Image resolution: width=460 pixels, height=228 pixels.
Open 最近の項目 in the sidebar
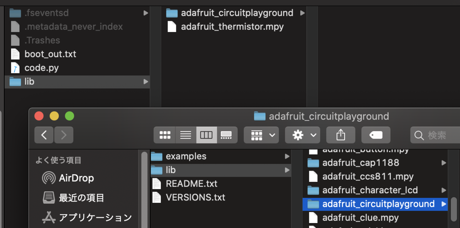tap(73, 198)
